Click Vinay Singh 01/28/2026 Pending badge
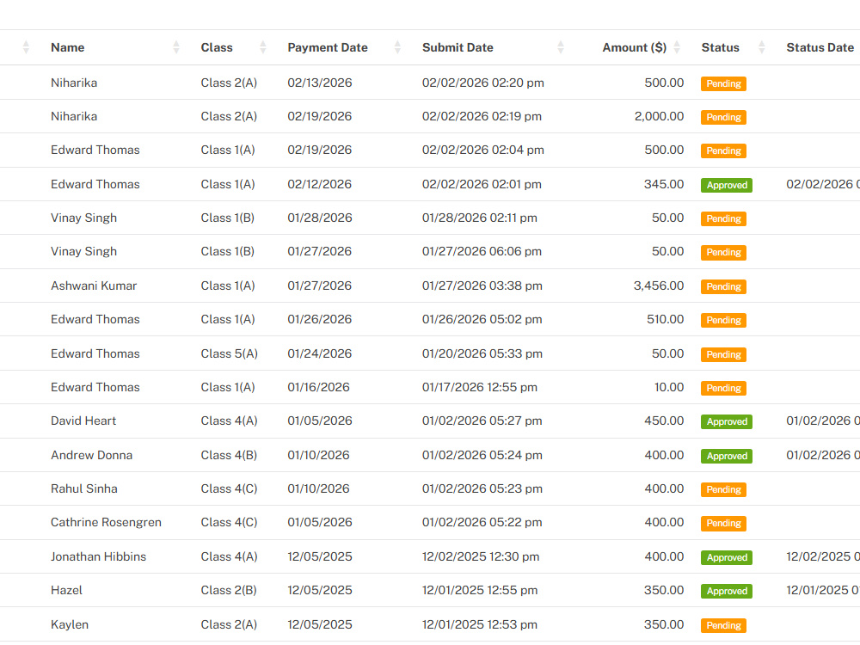 click(723, 218)
